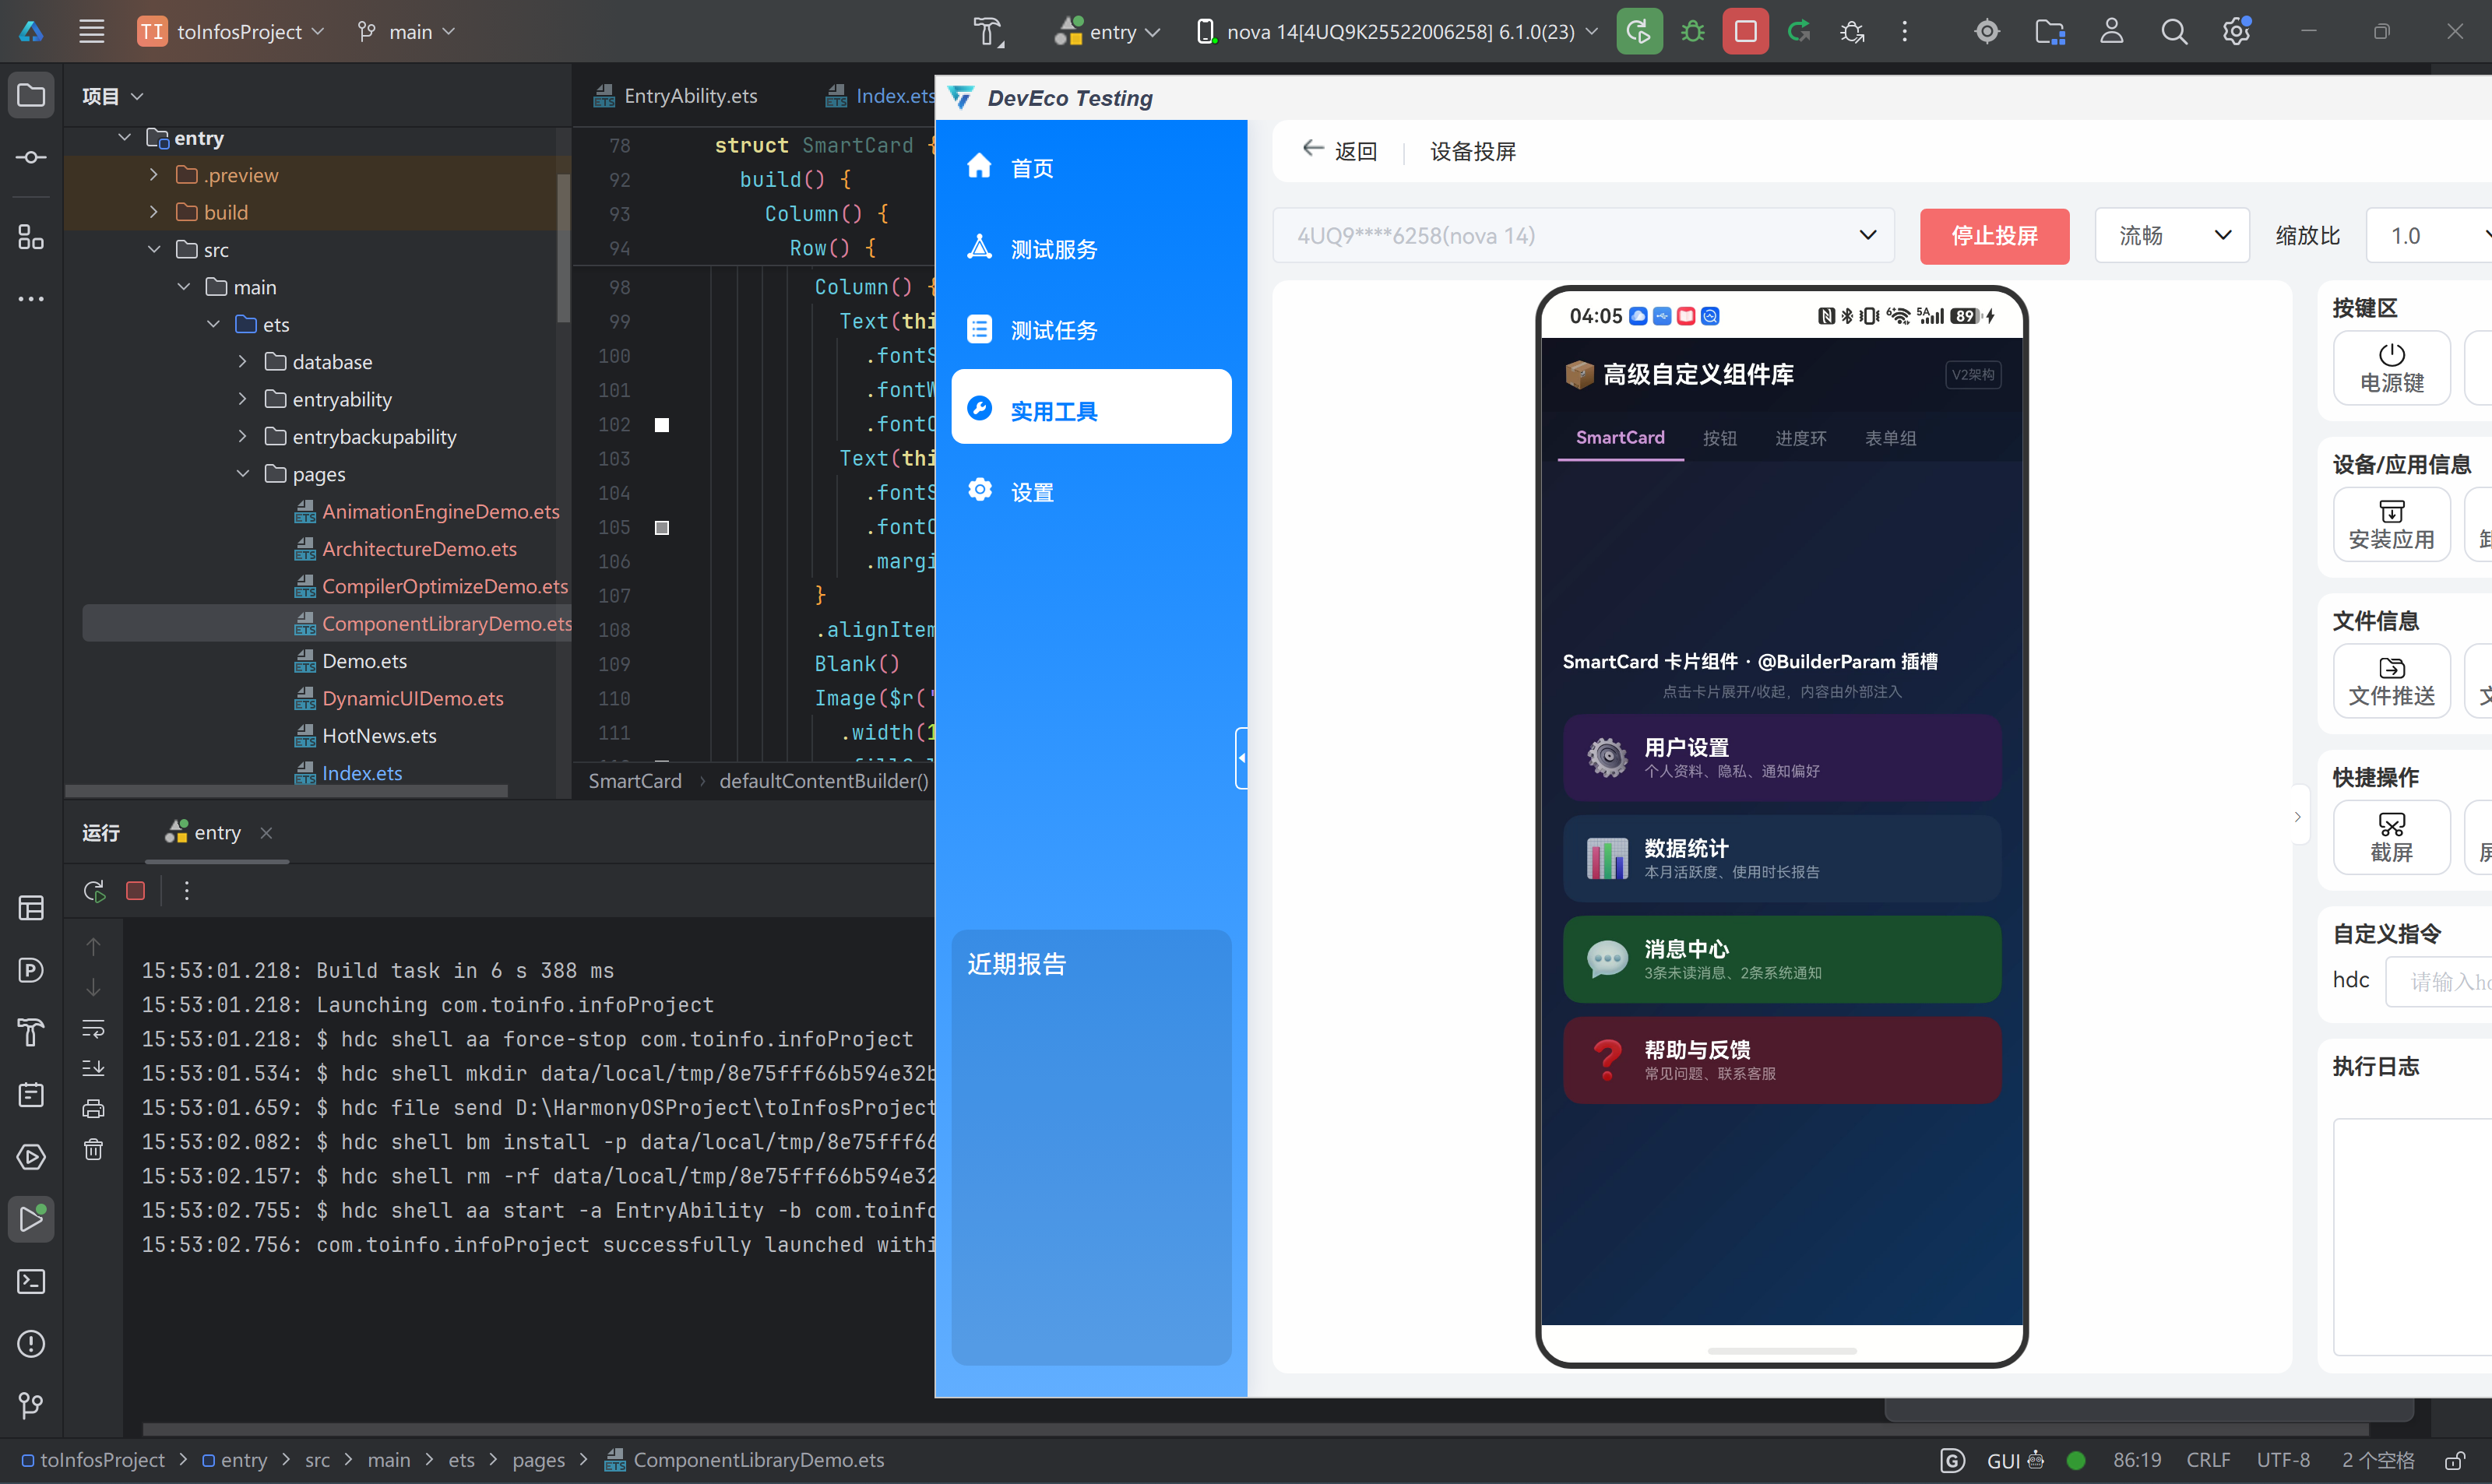
Task: Tap the 消息中心 card on phone screen
Action: pos(1781,959)
